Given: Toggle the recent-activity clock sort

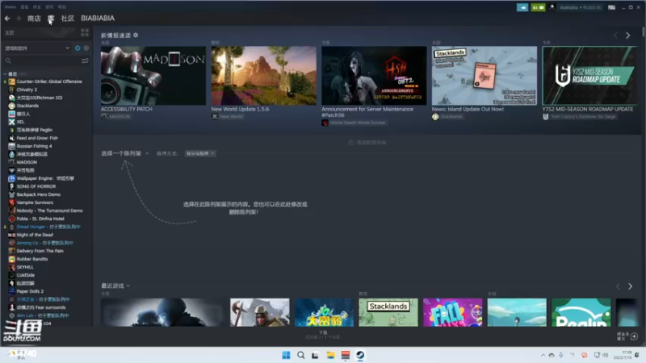Looking at the screenshot, I should pyautogui.click(x=78, y=48).
